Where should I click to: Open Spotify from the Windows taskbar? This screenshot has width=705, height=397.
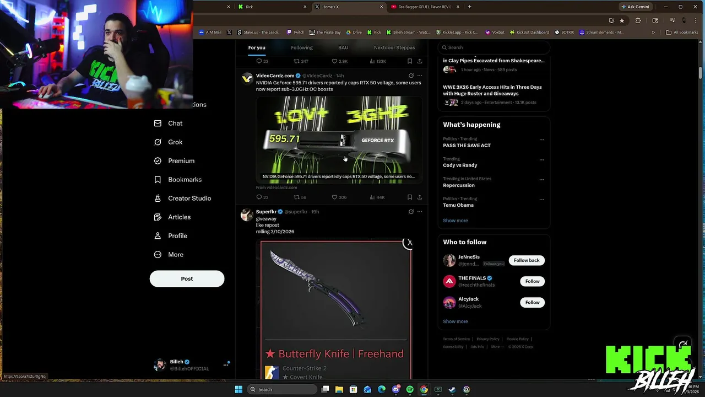tap(410, 389)
